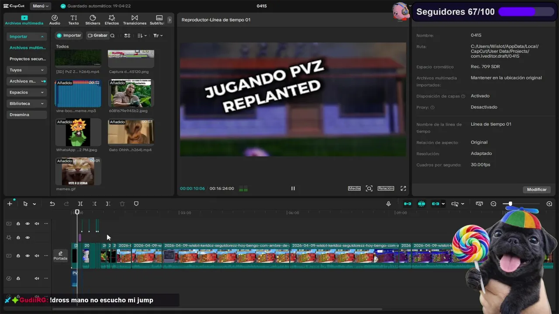Click the plus icon in timeline toolbar
Screen dimensions: 559x314
pyautogui.click(x=10, y=204)
